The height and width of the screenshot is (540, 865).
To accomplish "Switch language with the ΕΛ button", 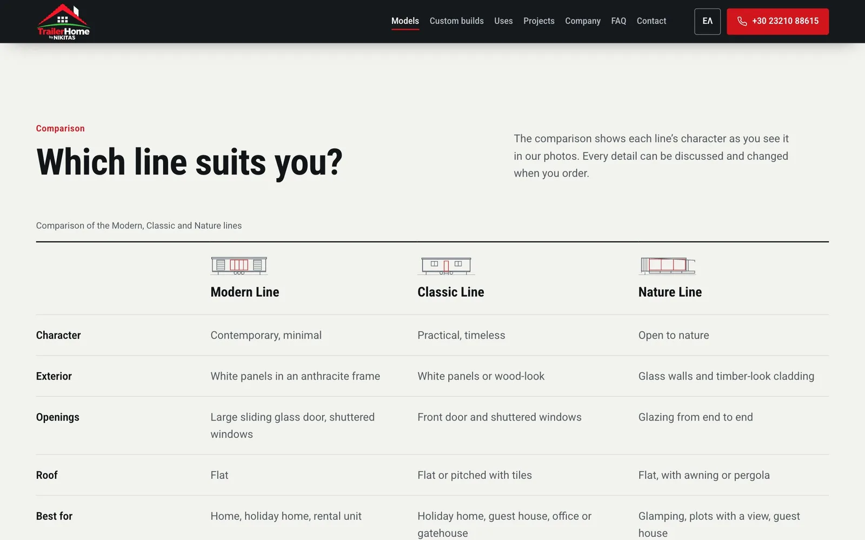I will (707, 22).
